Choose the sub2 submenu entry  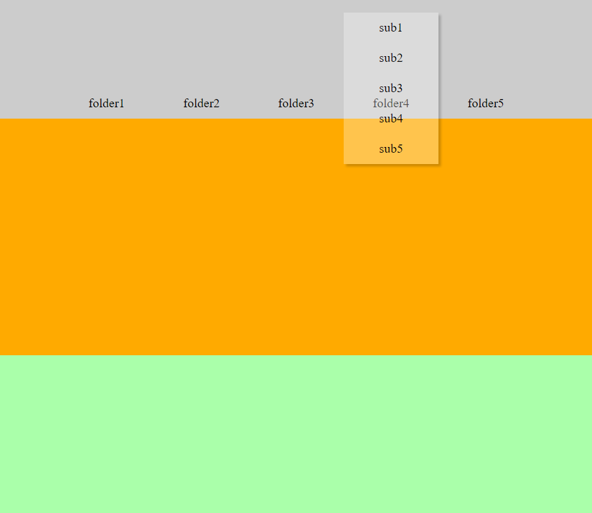pyautogui.click(x=390, y=58)
